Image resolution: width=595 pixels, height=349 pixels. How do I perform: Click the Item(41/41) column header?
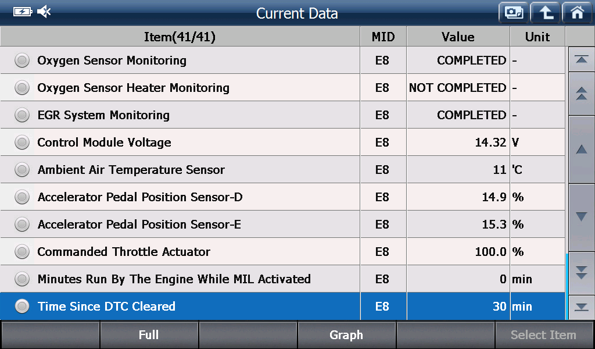click(180, 37)
